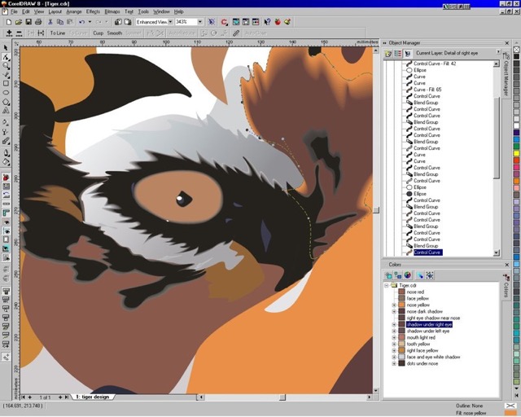Select the Polygon tool
Image resolution: width=521 pixels, height=417 pixels.
tap(6, 102)
